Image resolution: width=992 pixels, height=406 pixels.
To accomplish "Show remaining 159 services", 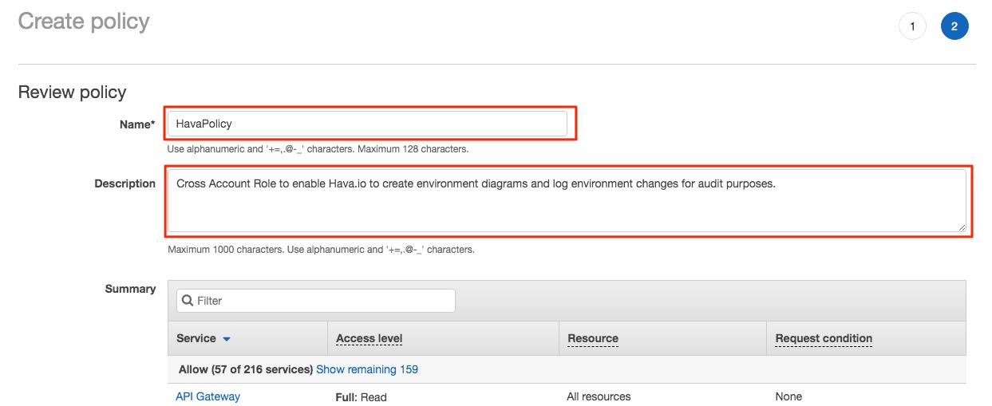I will pyautogui.click(x=367, y=369).
